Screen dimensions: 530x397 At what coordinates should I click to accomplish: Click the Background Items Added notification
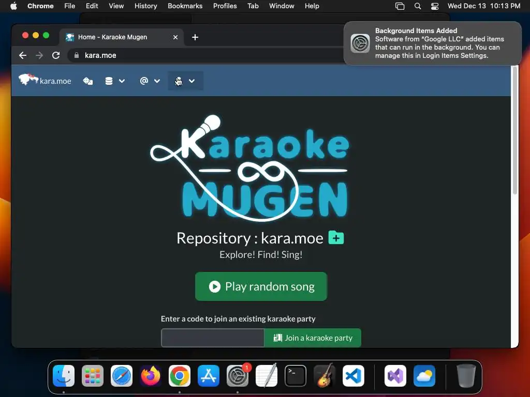tap(432, 43)
